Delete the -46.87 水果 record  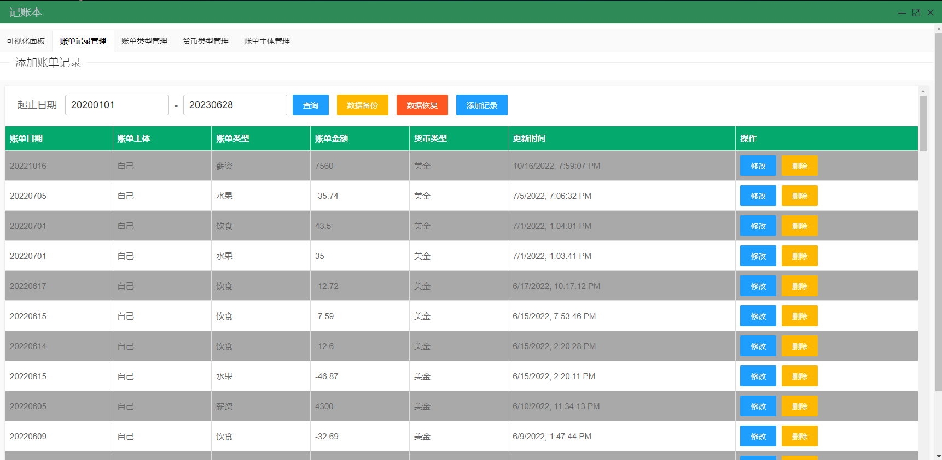[800, 376]
